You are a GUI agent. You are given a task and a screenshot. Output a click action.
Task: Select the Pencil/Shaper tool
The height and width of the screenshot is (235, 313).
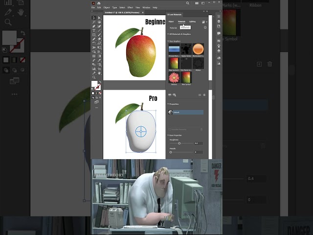(94, 39)
